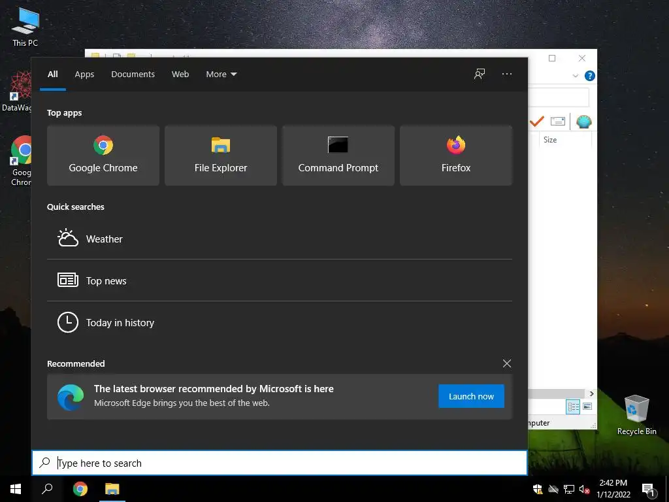
Task: Click the File Explorer help question icon
Action: coord(590,76)
